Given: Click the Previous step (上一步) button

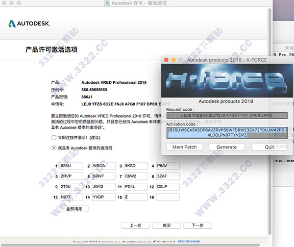Looking at the screenshot, I should click(136, 225).
